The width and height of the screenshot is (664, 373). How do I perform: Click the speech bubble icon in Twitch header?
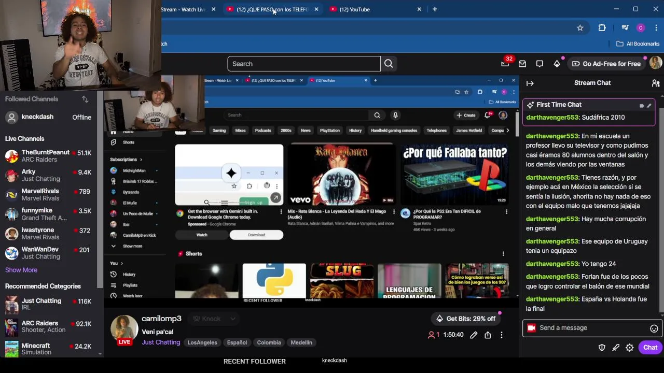(539, 64)
